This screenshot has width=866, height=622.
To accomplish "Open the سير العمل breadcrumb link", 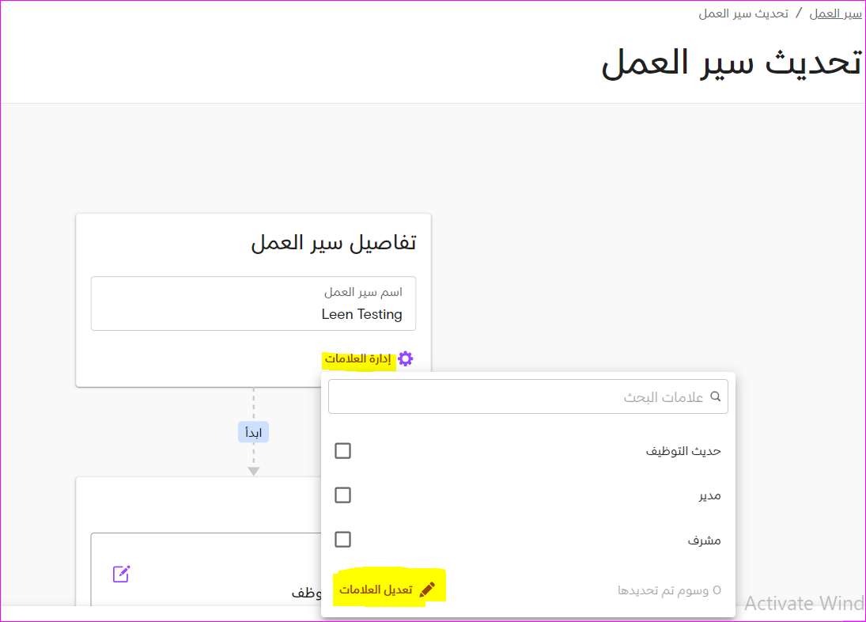I will click(x=835, y=13).
